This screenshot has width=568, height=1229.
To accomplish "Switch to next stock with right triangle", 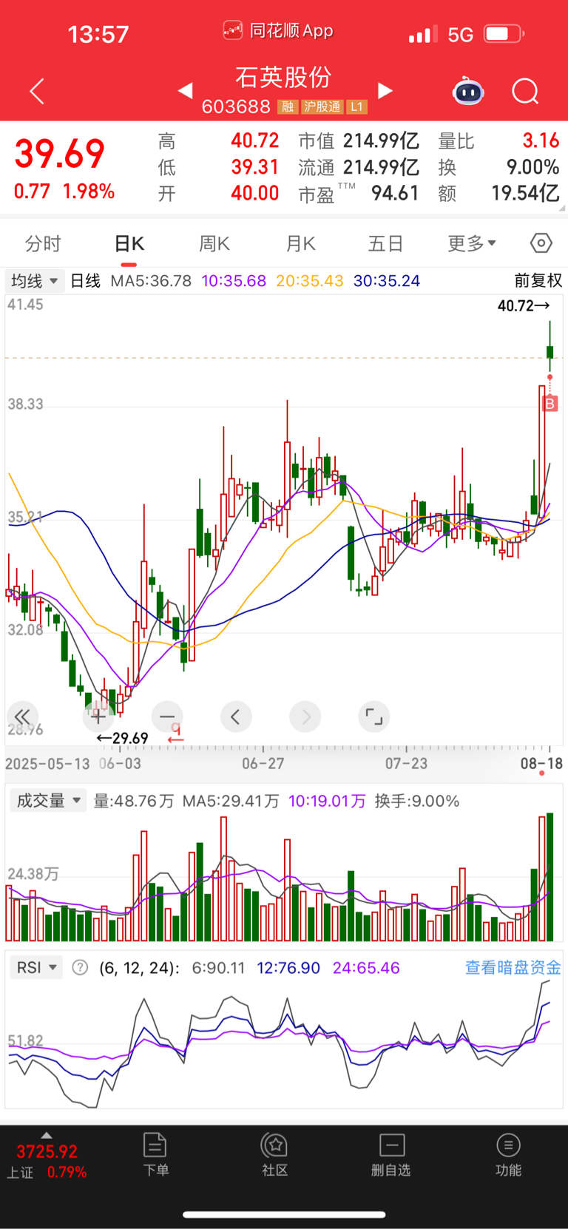I will 385,90.
